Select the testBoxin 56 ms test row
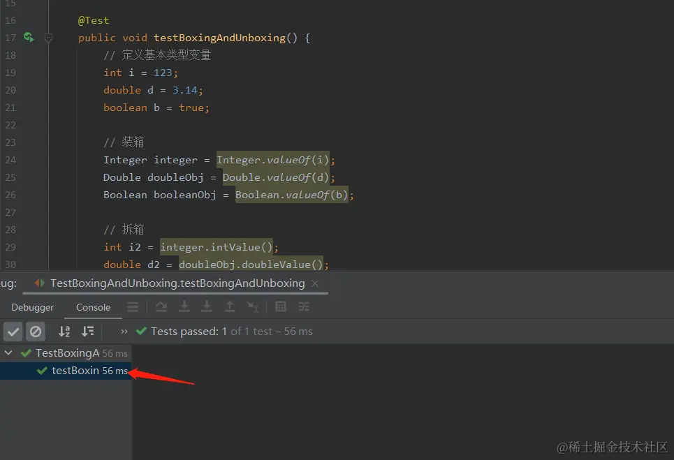 66,371
